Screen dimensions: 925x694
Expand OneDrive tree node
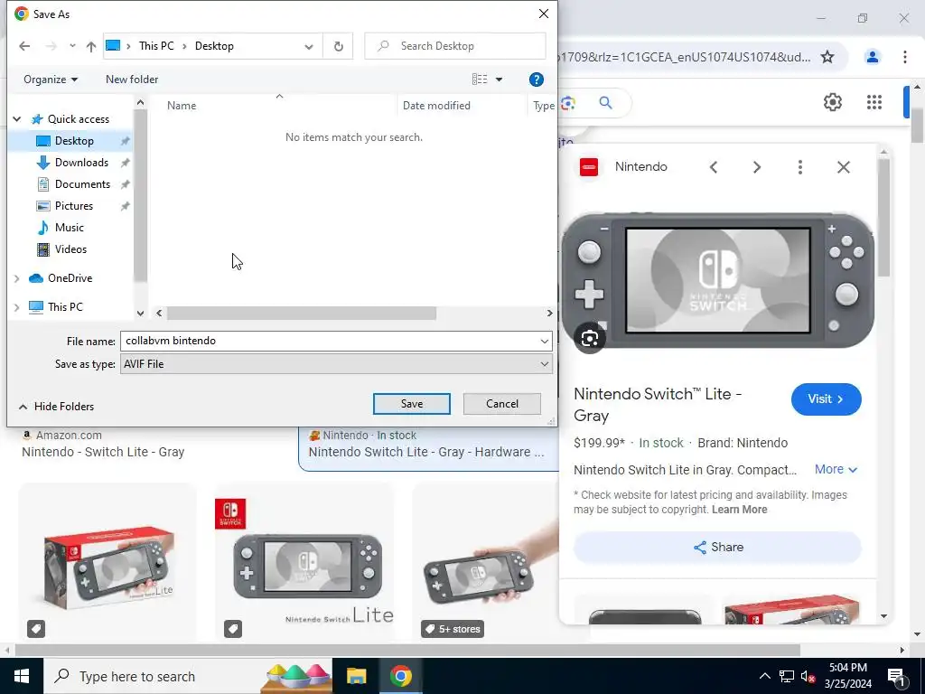click(x=17, y=278)
